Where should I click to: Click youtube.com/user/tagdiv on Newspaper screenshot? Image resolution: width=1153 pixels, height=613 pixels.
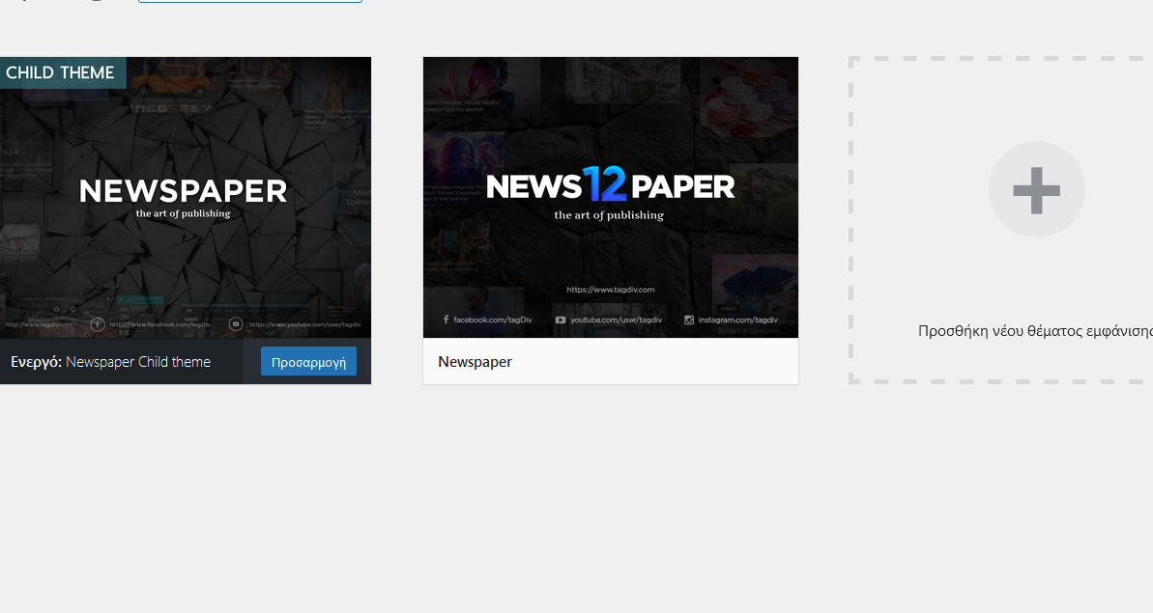point(609,320)
